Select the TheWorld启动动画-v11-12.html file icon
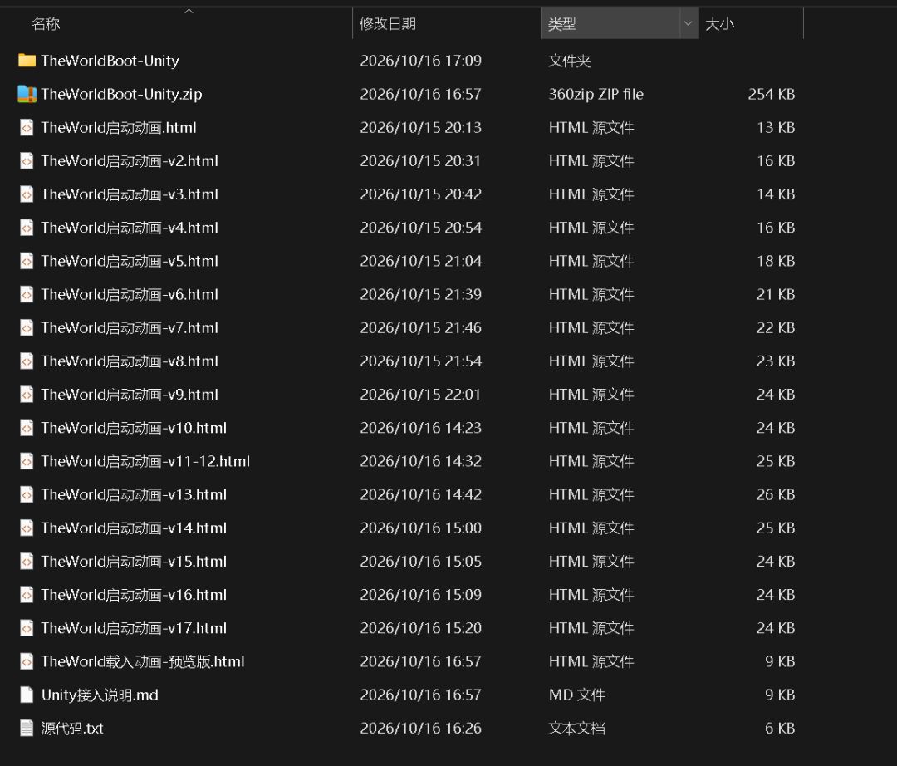 tap(27, 461)
